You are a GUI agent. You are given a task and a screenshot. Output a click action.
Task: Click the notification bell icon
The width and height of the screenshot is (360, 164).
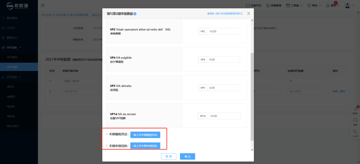click(328, 6)
